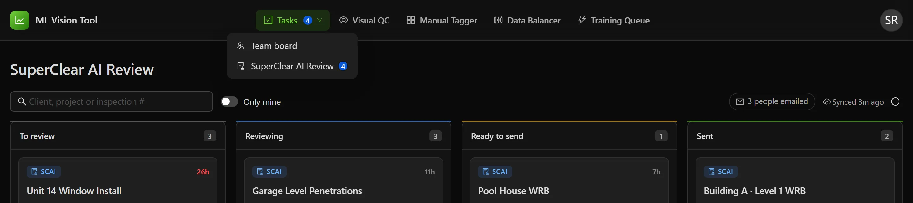Open the Tasks menu in the top navigation

(x=292, y=20)
